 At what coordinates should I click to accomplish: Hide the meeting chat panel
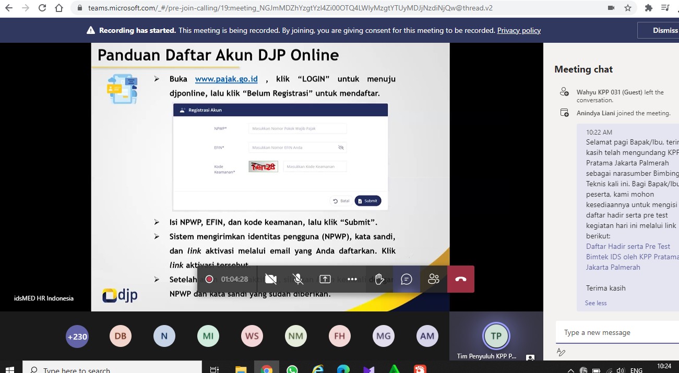click(x=407, y=279)
